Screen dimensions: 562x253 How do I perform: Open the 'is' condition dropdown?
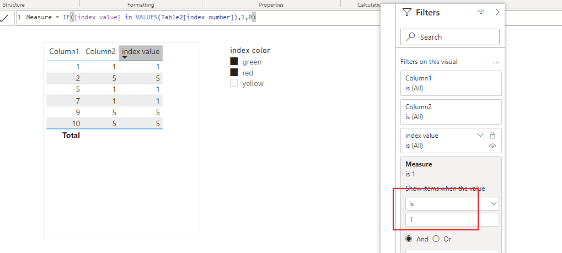[452, 203]
